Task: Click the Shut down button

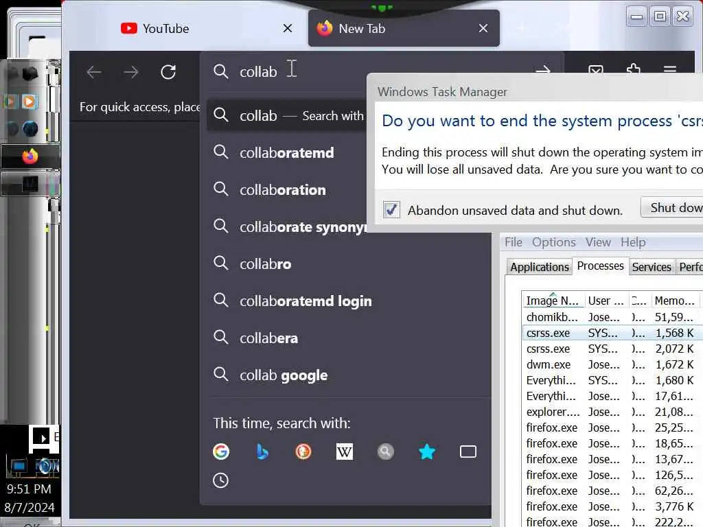Action: (x=673, y=207)
